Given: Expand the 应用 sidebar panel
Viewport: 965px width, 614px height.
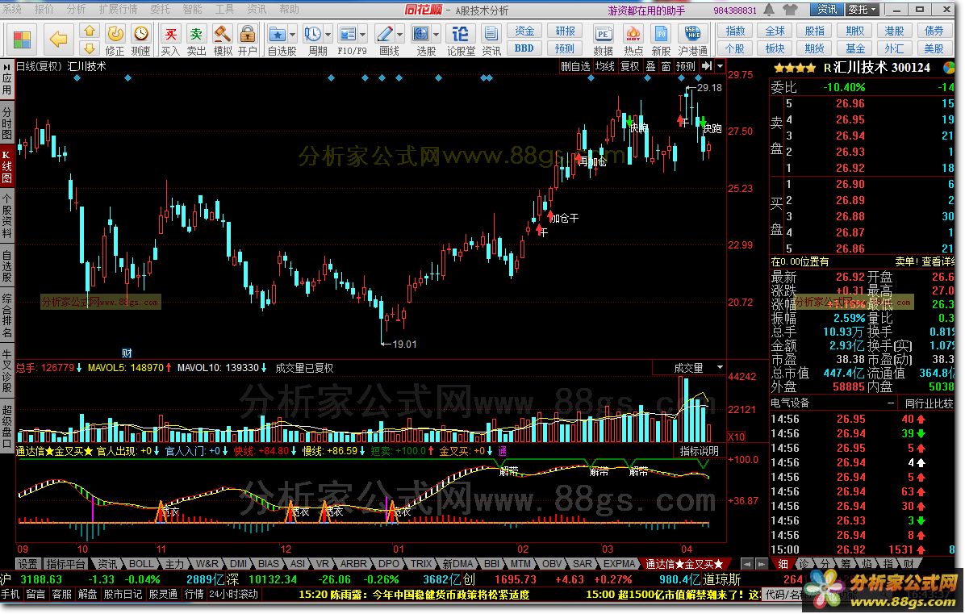Looking at the screenshot, I should pos(6,80).
